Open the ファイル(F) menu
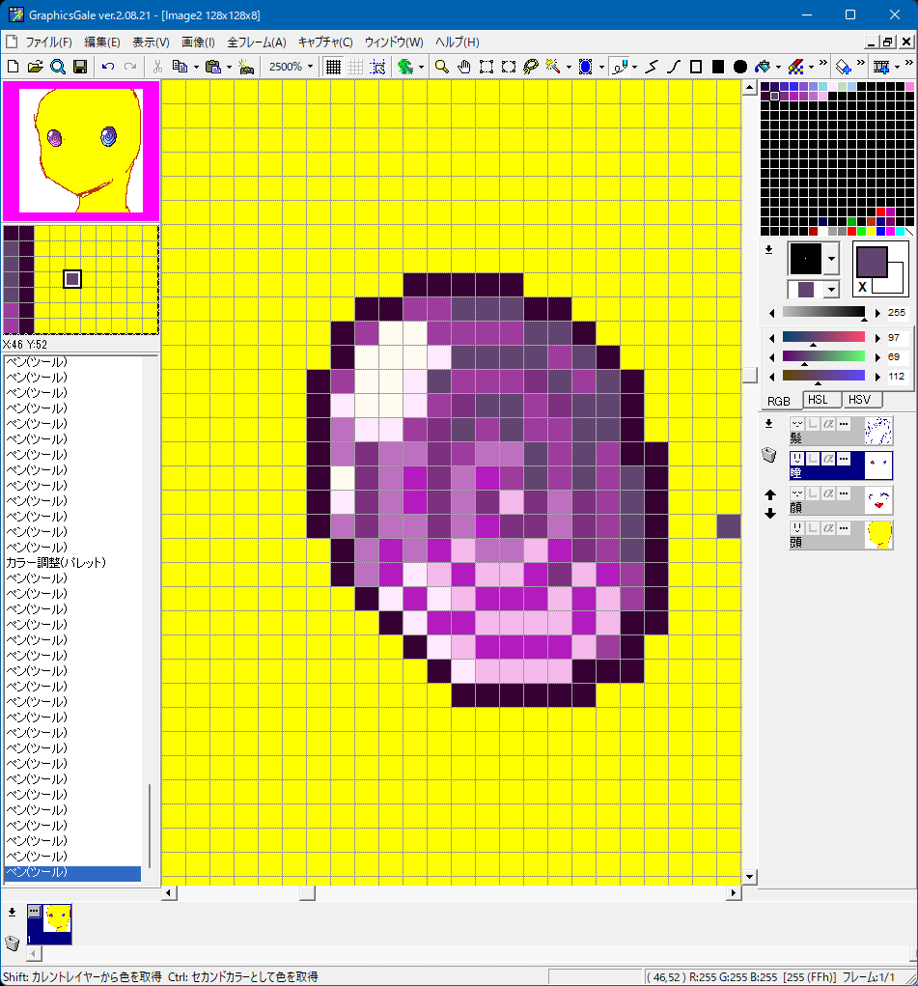 coord(48,42)
